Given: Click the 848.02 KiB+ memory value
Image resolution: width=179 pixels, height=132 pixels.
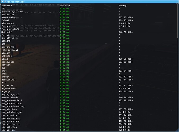Looking at the screenshot, I should pyautogui.click(x=126, y=32).
